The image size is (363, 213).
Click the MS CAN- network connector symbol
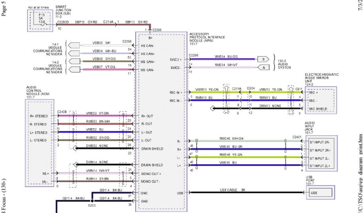(x=74, y=70)
